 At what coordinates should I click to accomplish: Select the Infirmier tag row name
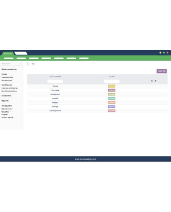click(55, 86)
